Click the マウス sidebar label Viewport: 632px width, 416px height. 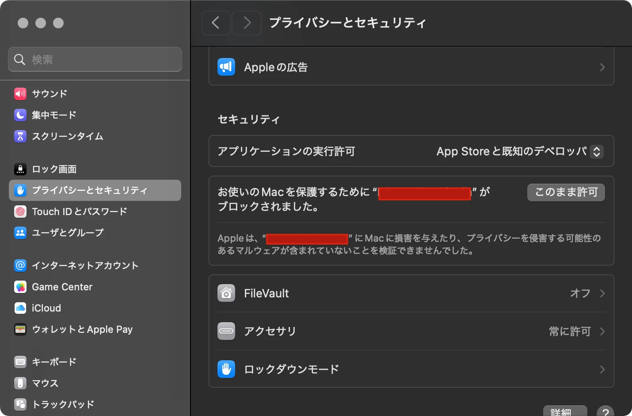(x=45, y=383)
